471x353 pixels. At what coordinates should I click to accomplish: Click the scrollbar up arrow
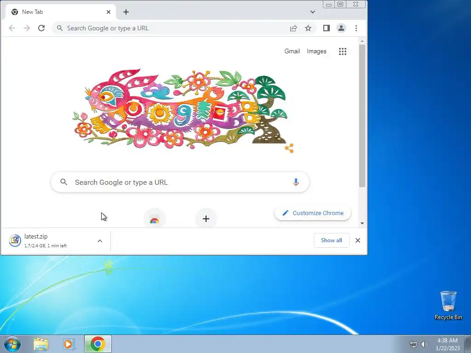pyautogui.click(x=362, y=41)
